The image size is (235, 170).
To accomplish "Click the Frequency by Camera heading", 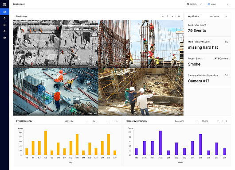I will point(136,121).
